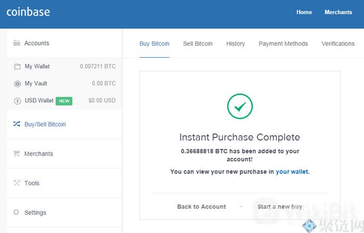Click the Coinbase logo
Viewport: 364px width, 233px height.
tap(28, 11)
